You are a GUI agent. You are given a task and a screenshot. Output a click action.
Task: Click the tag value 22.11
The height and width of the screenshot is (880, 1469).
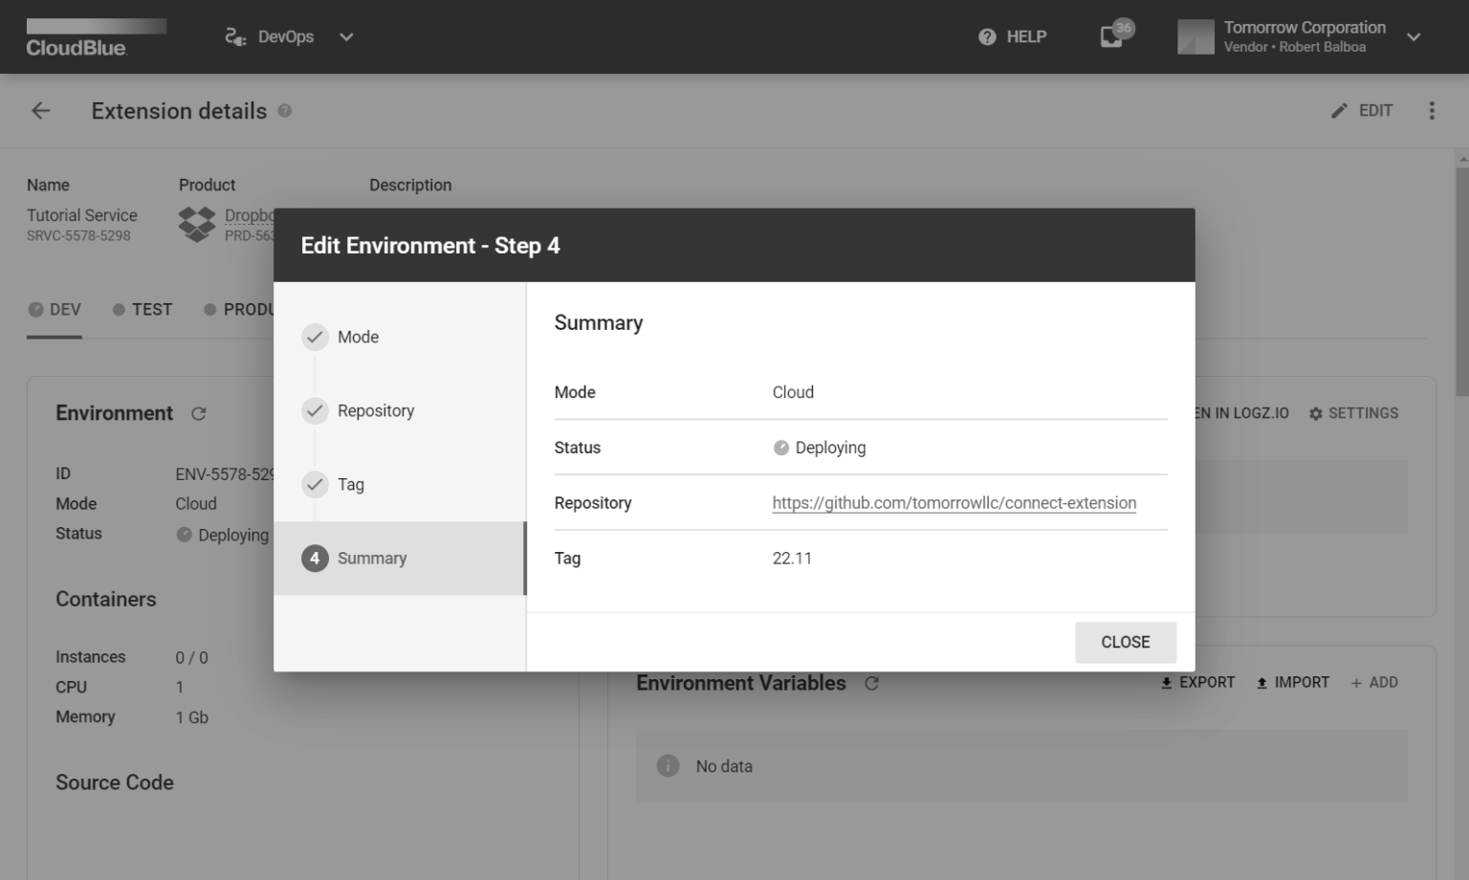[792, 559]
